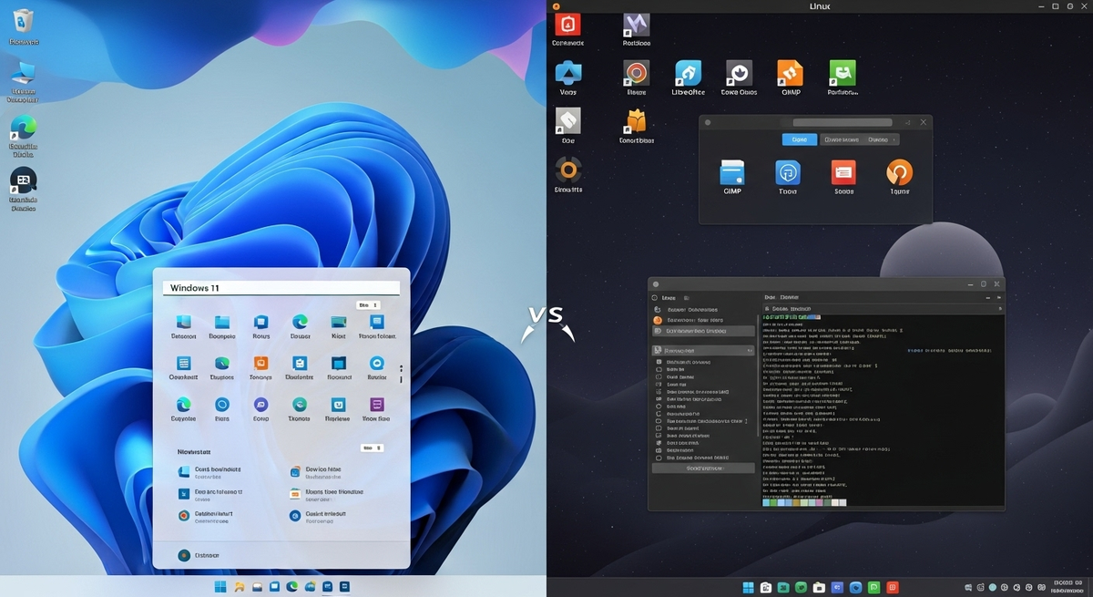Launch the Chrome-style browser icon on Linux desktop
This screenshot has width=1093, height=597.
click(636, 73)
